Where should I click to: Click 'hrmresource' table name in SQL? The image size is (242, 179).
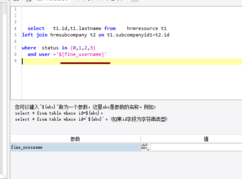(142, 28)
